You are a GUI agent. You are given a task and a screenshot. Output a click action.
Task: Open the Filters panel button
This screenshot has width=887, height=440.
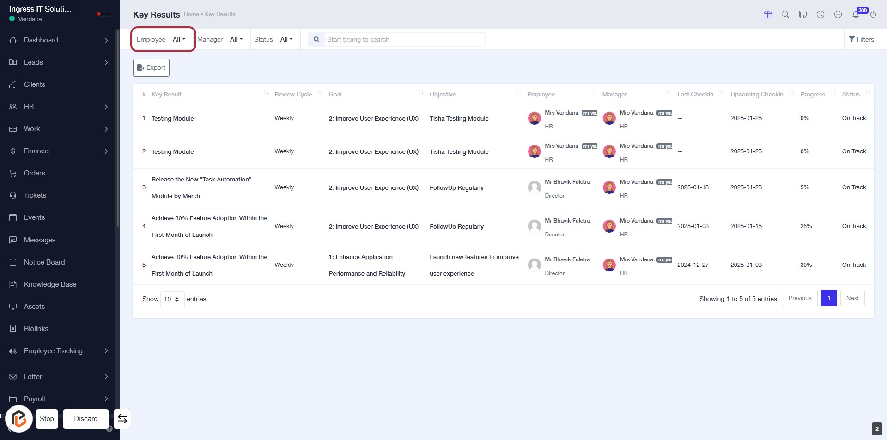click(x=861, y=39)
